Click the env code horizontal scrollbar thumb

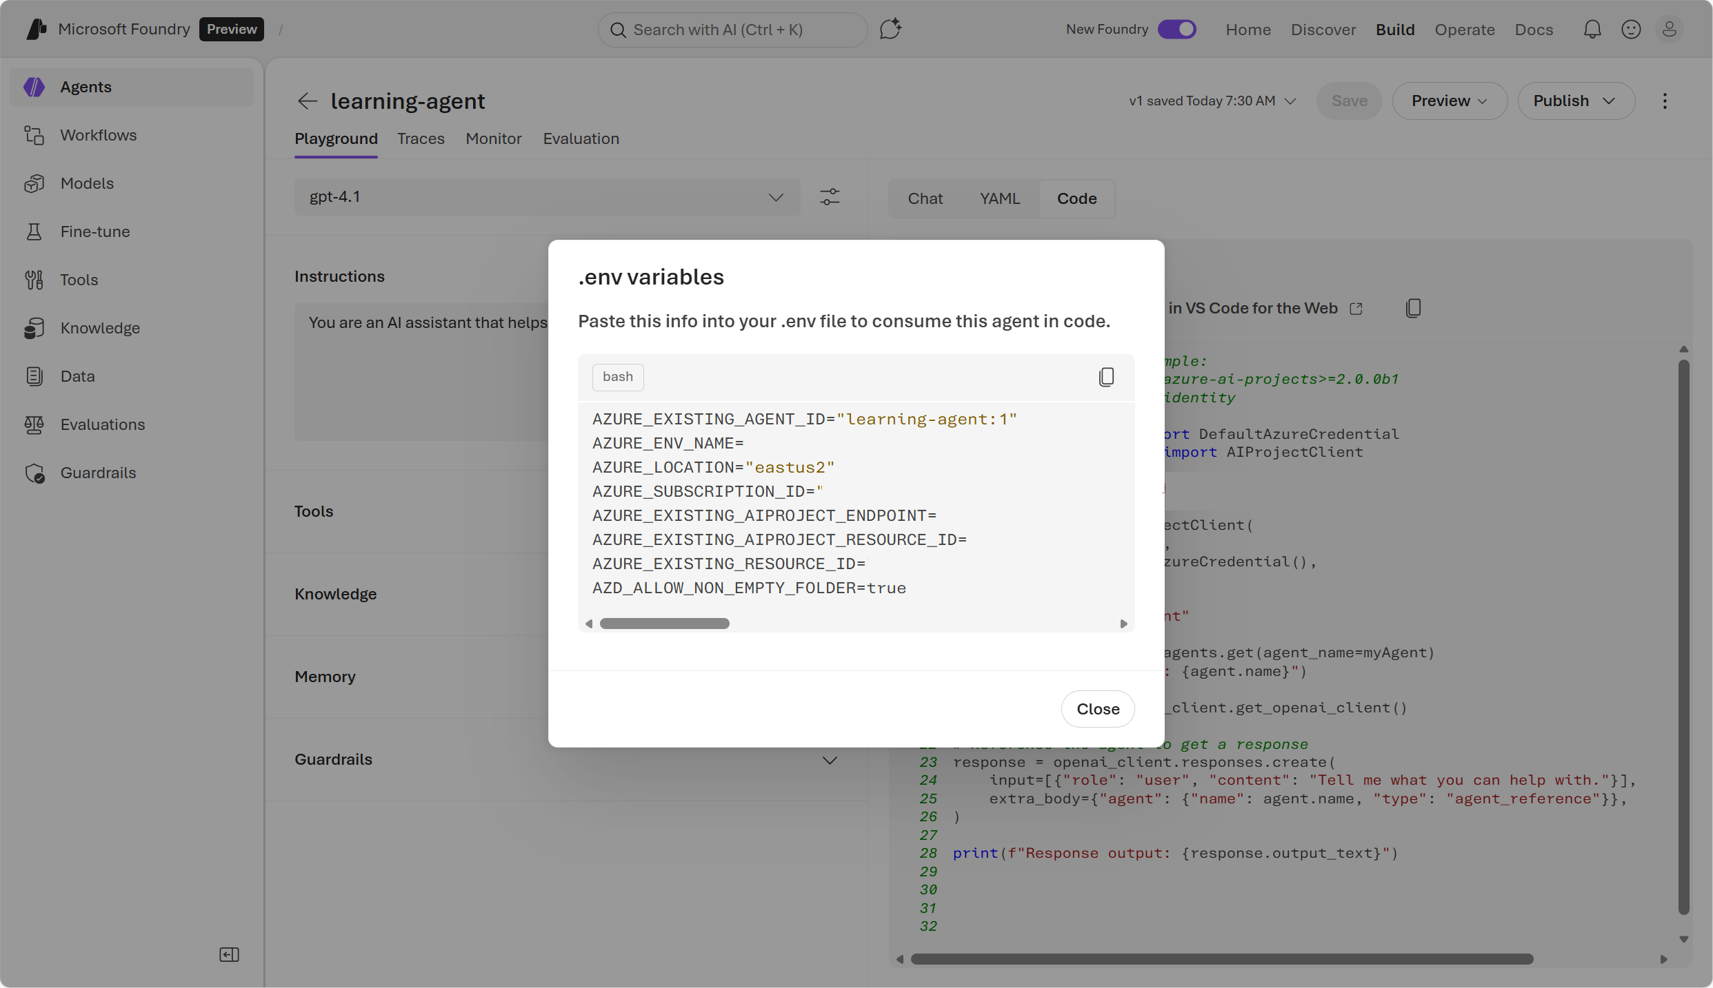click(x=664, y=624)
